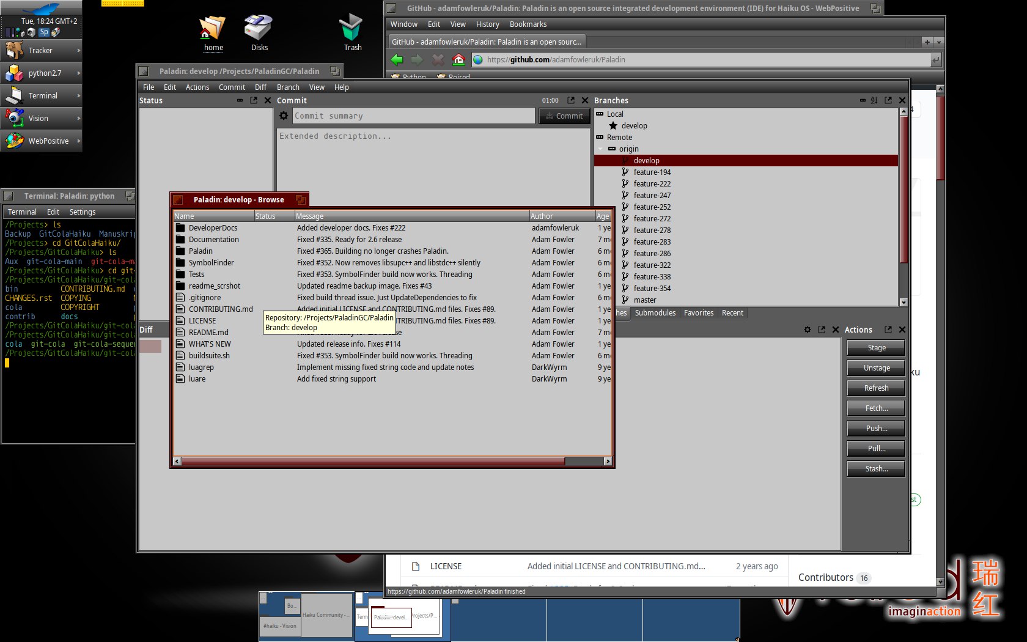Click the WebPositive URL address field

click(x=701, y=59)
